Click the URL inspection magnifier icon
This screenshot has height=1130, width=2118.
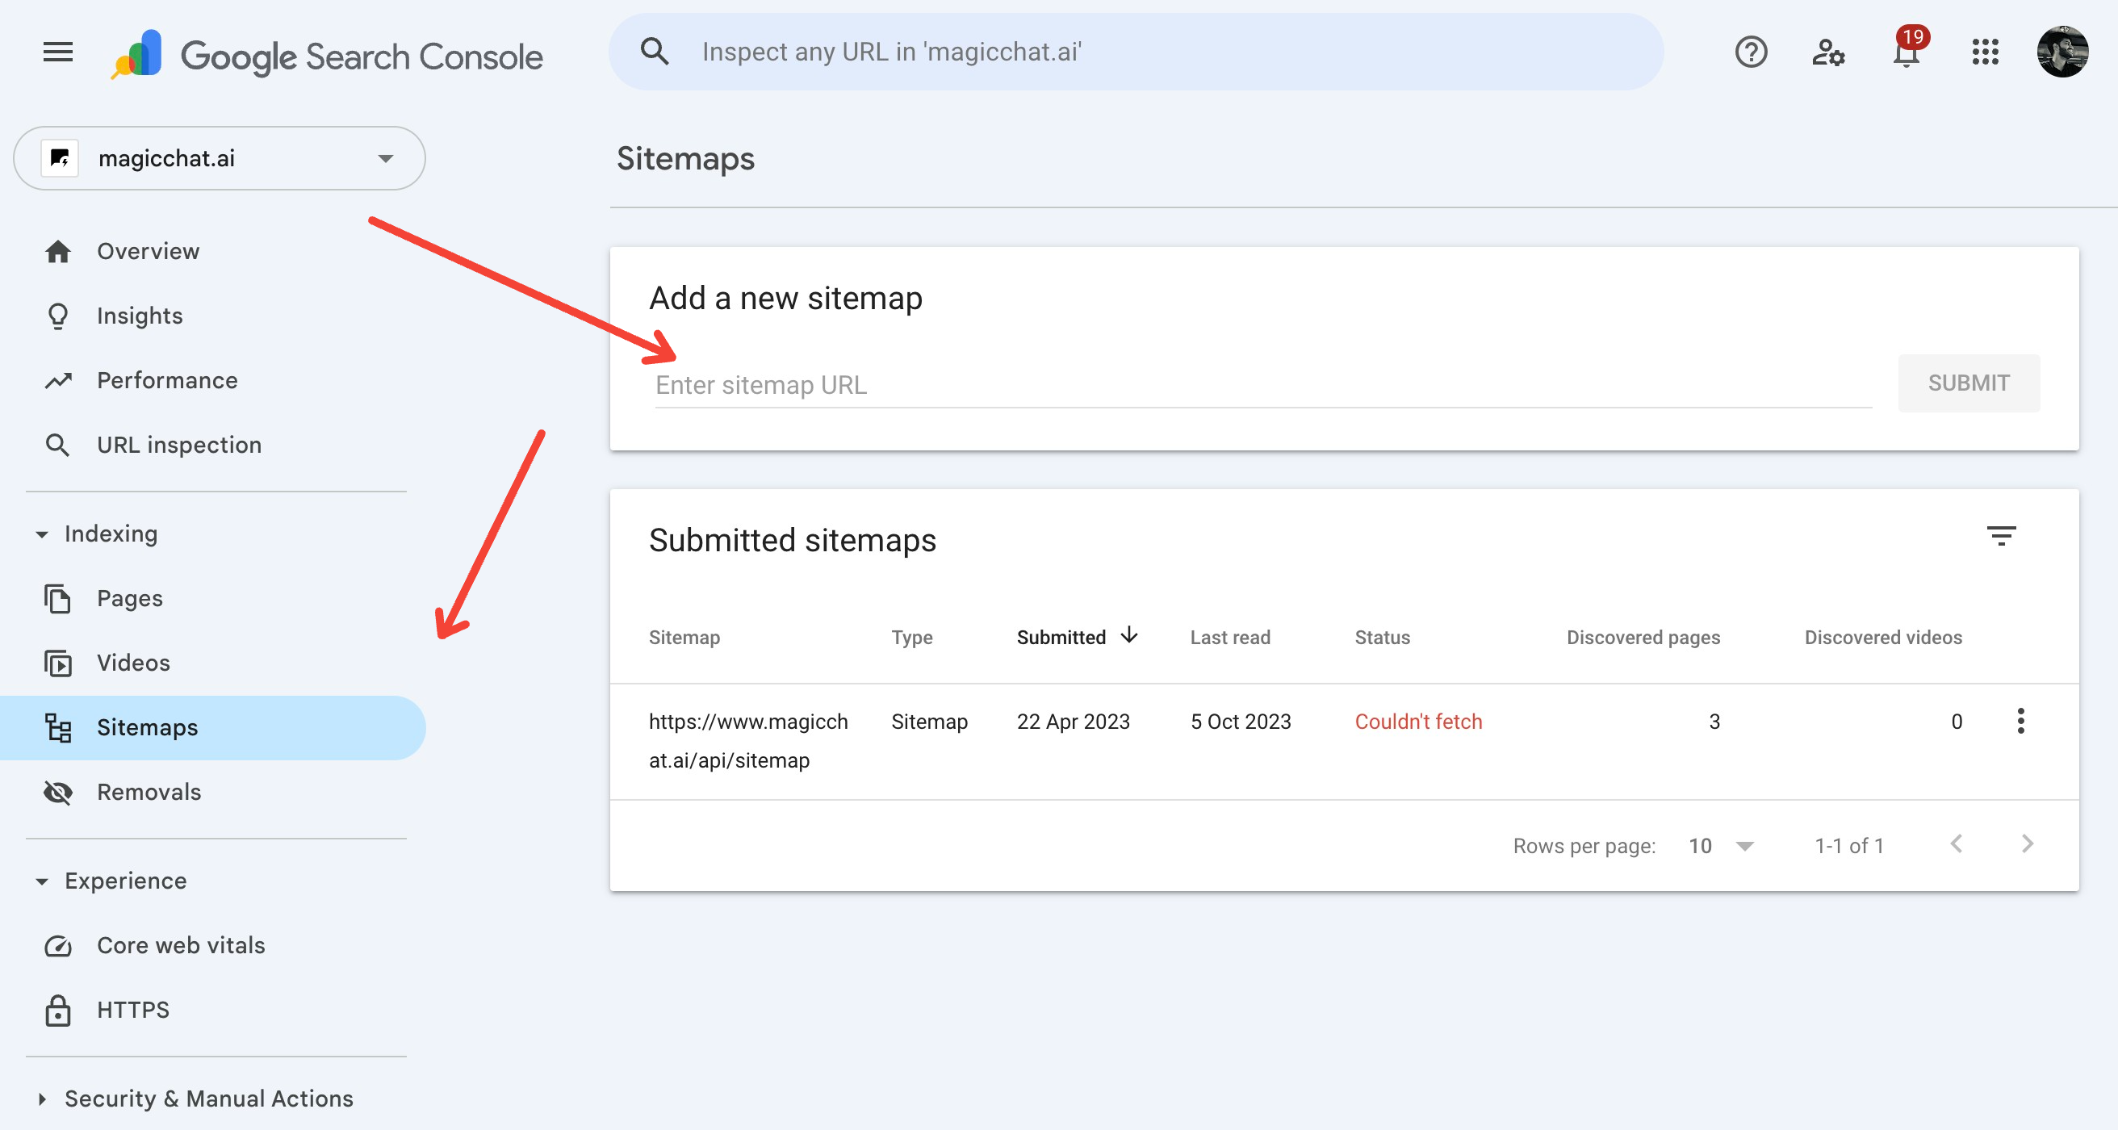[x=57, y=445]
